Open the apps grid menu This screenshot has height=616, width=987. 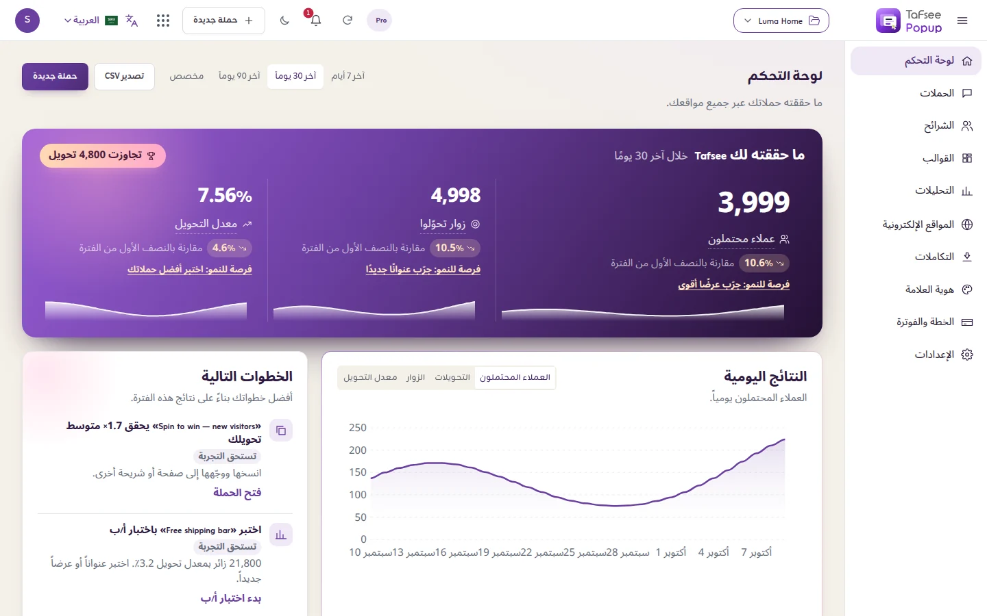coord(163,21)
